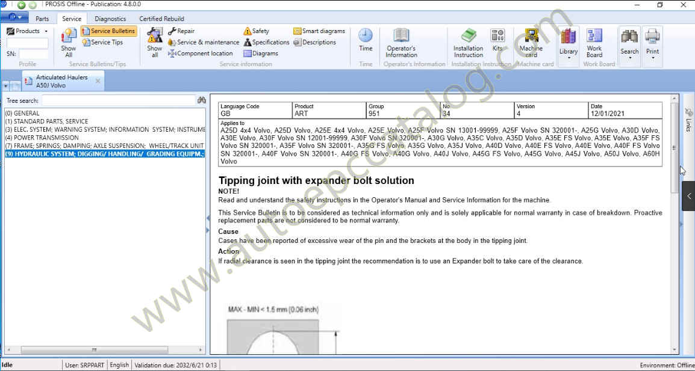Open Machine card

[531, 43]
